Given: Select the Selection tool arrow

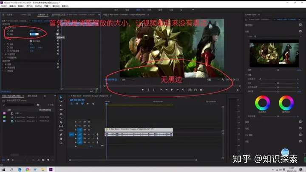Looking at the screenshot, I should tap(61, 97).
